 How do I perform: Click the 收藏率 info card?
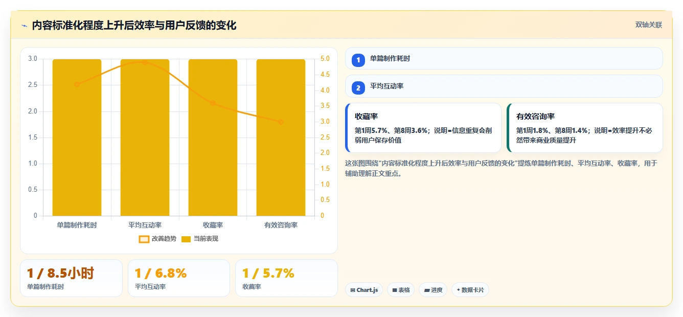(423, 128)
